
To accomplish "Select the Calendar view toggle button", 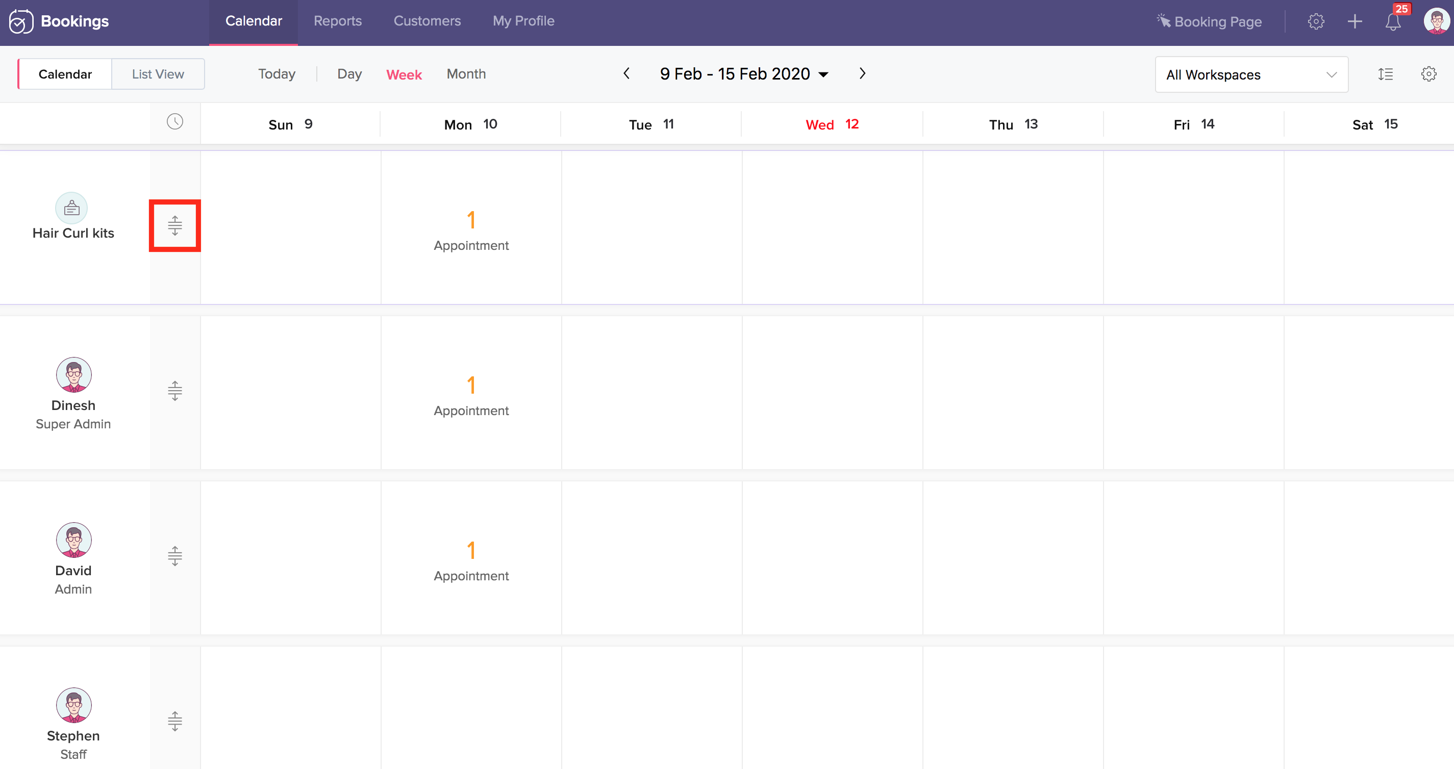I will (x=65, y=74).
